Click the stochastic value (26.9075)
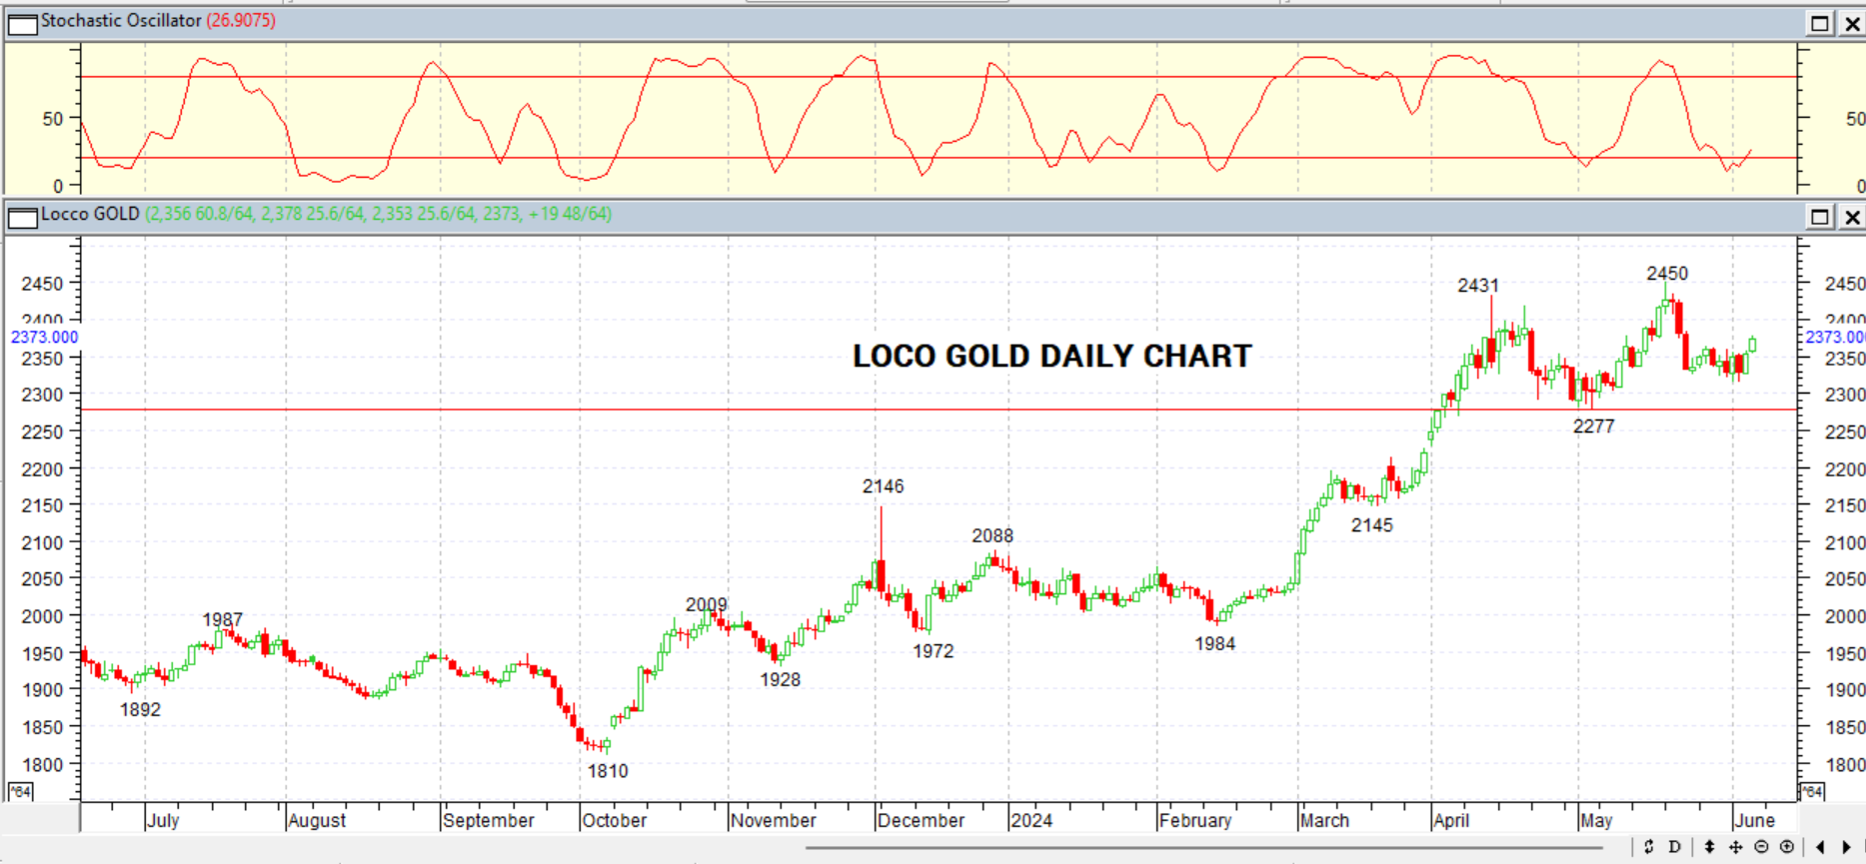 pos(241,21)
